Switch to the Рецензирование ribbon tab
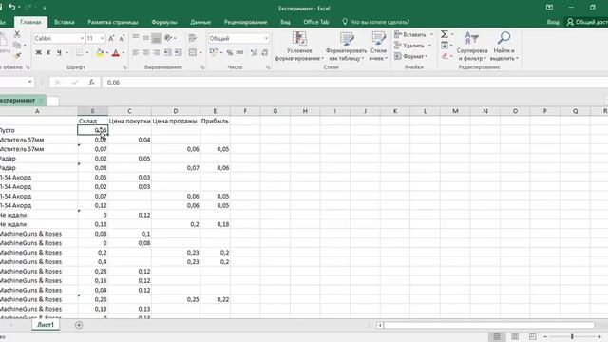The height and width of the screenshot is (342, 608). [x=245, y=22]
